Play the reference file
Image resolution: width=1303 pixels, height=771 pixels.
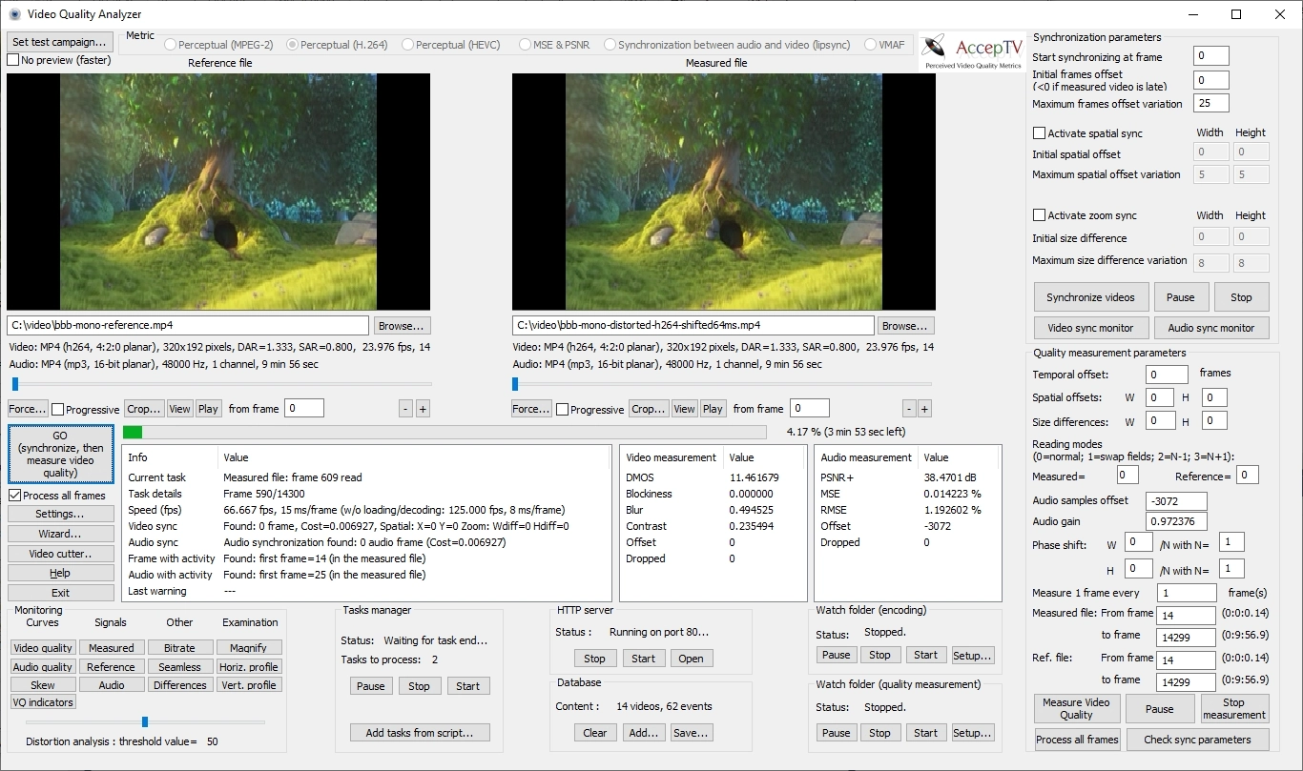click(x=208, y=409)
